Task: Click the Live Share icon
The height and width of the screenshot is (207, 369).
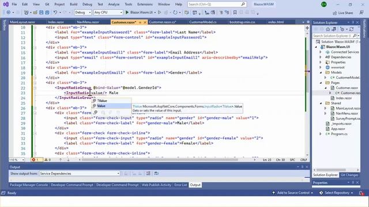Action: point(334,13)
